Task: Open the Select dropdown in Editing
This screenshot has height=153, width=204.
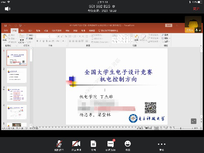Action: coord(166,41)
